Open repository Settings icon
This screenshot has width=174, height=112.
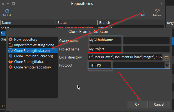pos(157,11)
